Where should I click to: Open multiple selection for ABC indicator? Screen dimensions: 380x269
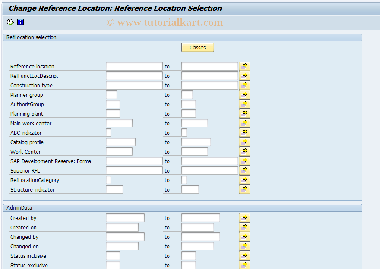point(244,132)
